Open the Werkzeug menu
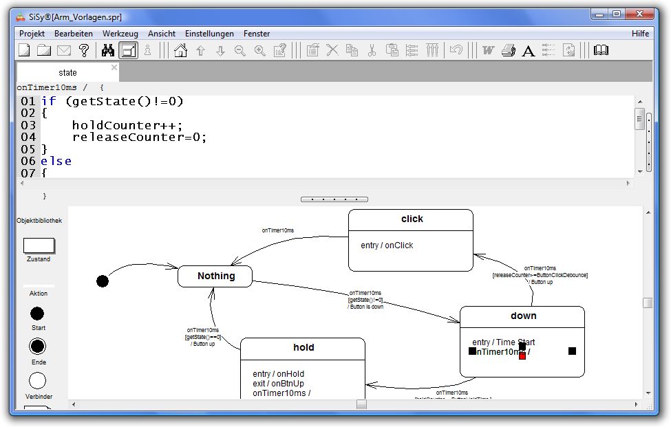671x427 pixels. 120,33
